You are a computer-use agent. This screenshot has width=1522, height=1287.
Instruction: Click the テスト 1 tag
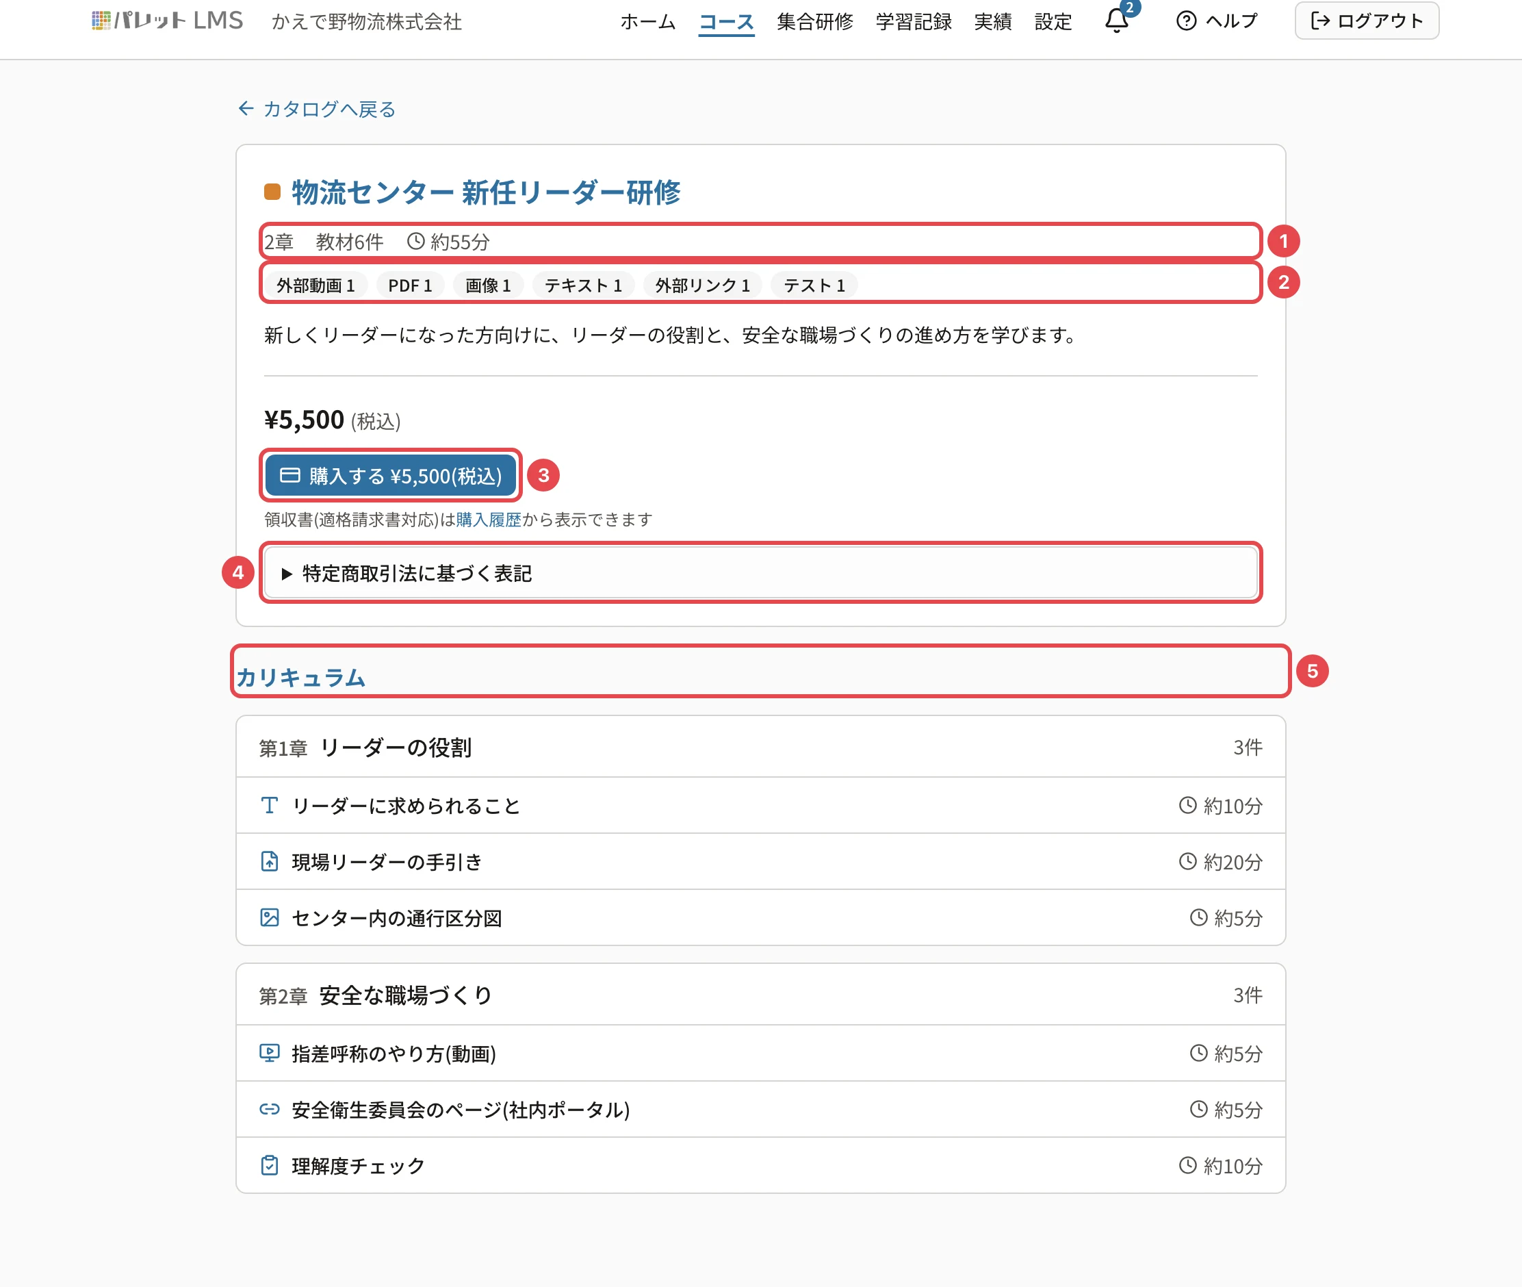click(814, 285)
